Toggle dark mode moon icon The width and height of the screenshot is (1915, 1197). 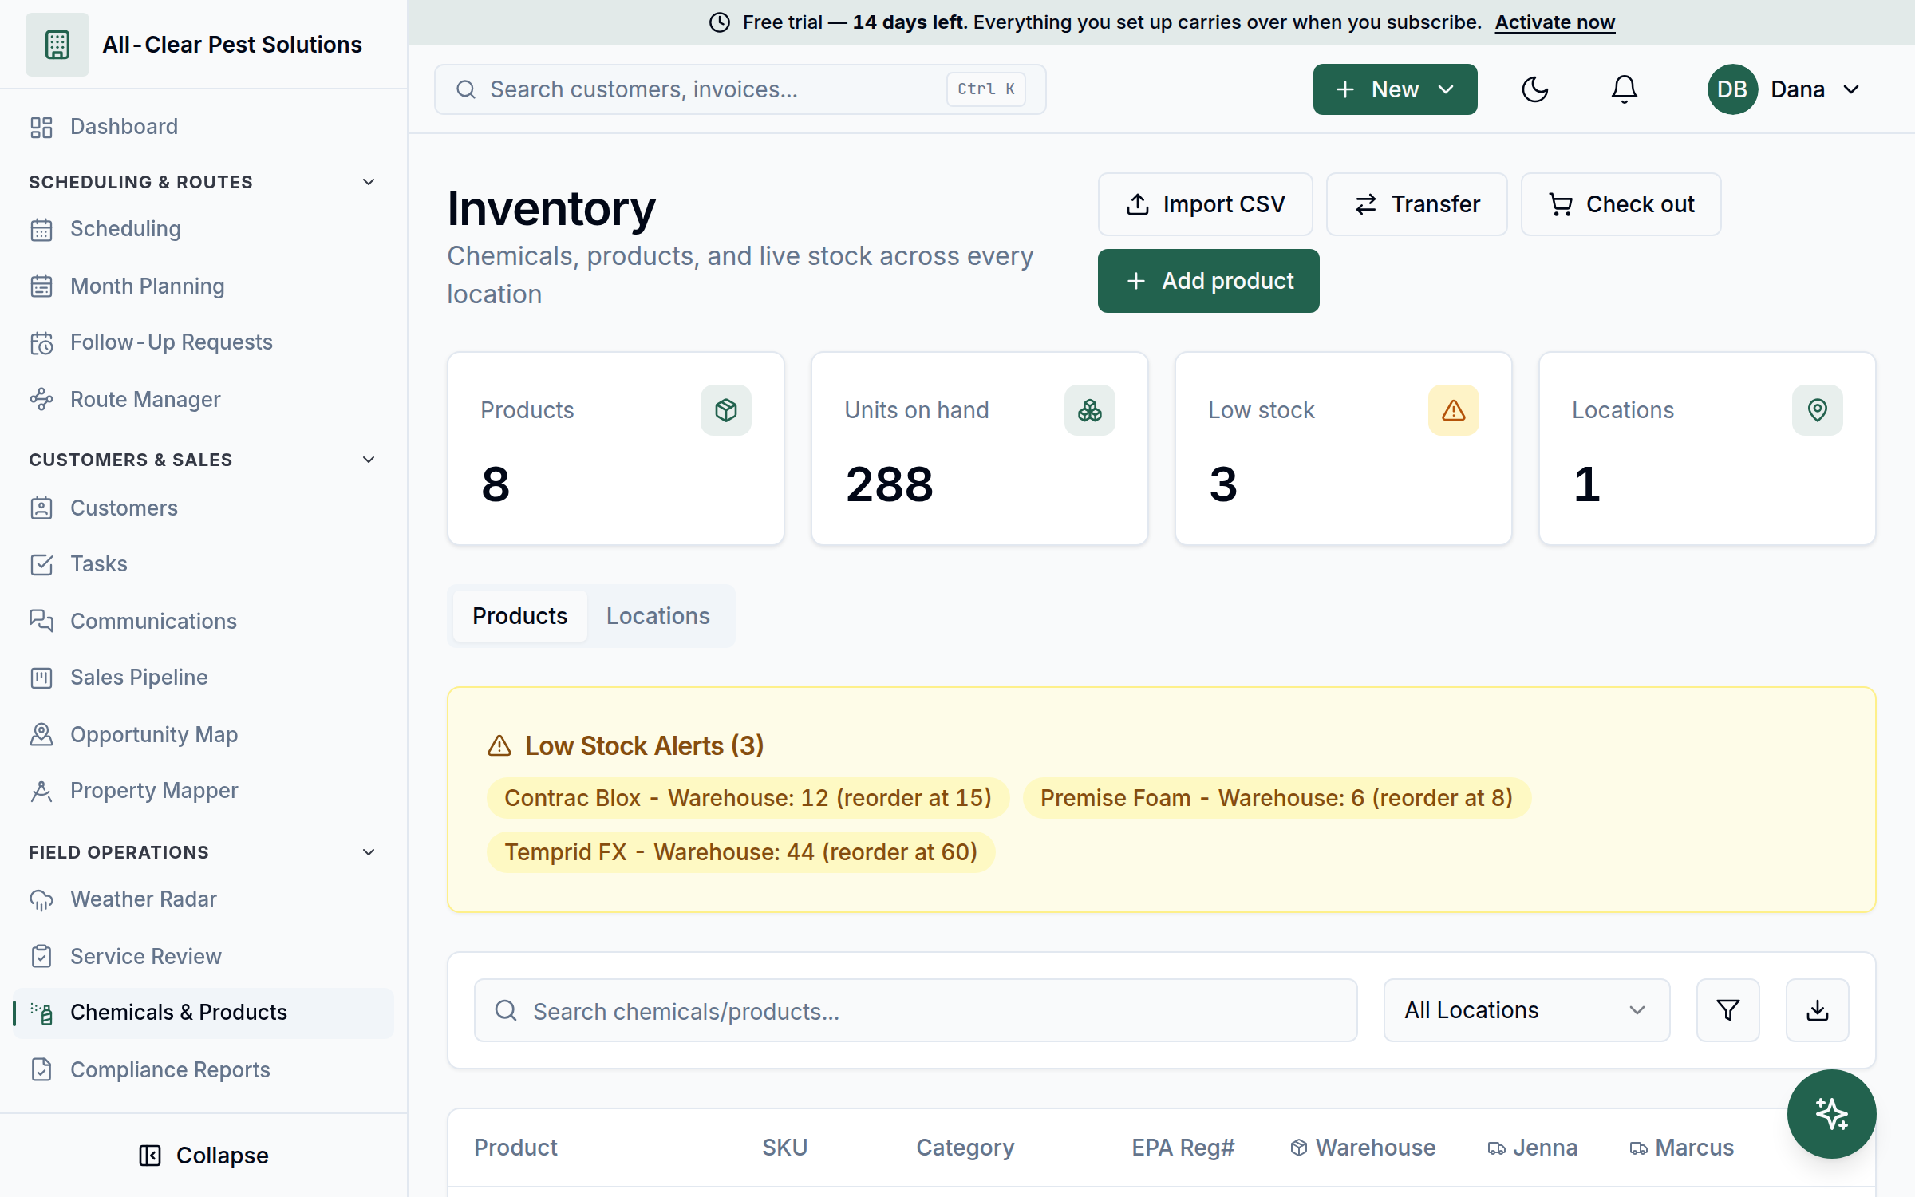pyautogui.click(x=1534, y=89)
